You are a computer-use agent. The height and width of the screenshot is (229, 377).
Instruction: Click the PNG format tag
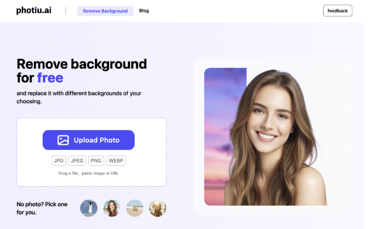[x=96, y=160]
